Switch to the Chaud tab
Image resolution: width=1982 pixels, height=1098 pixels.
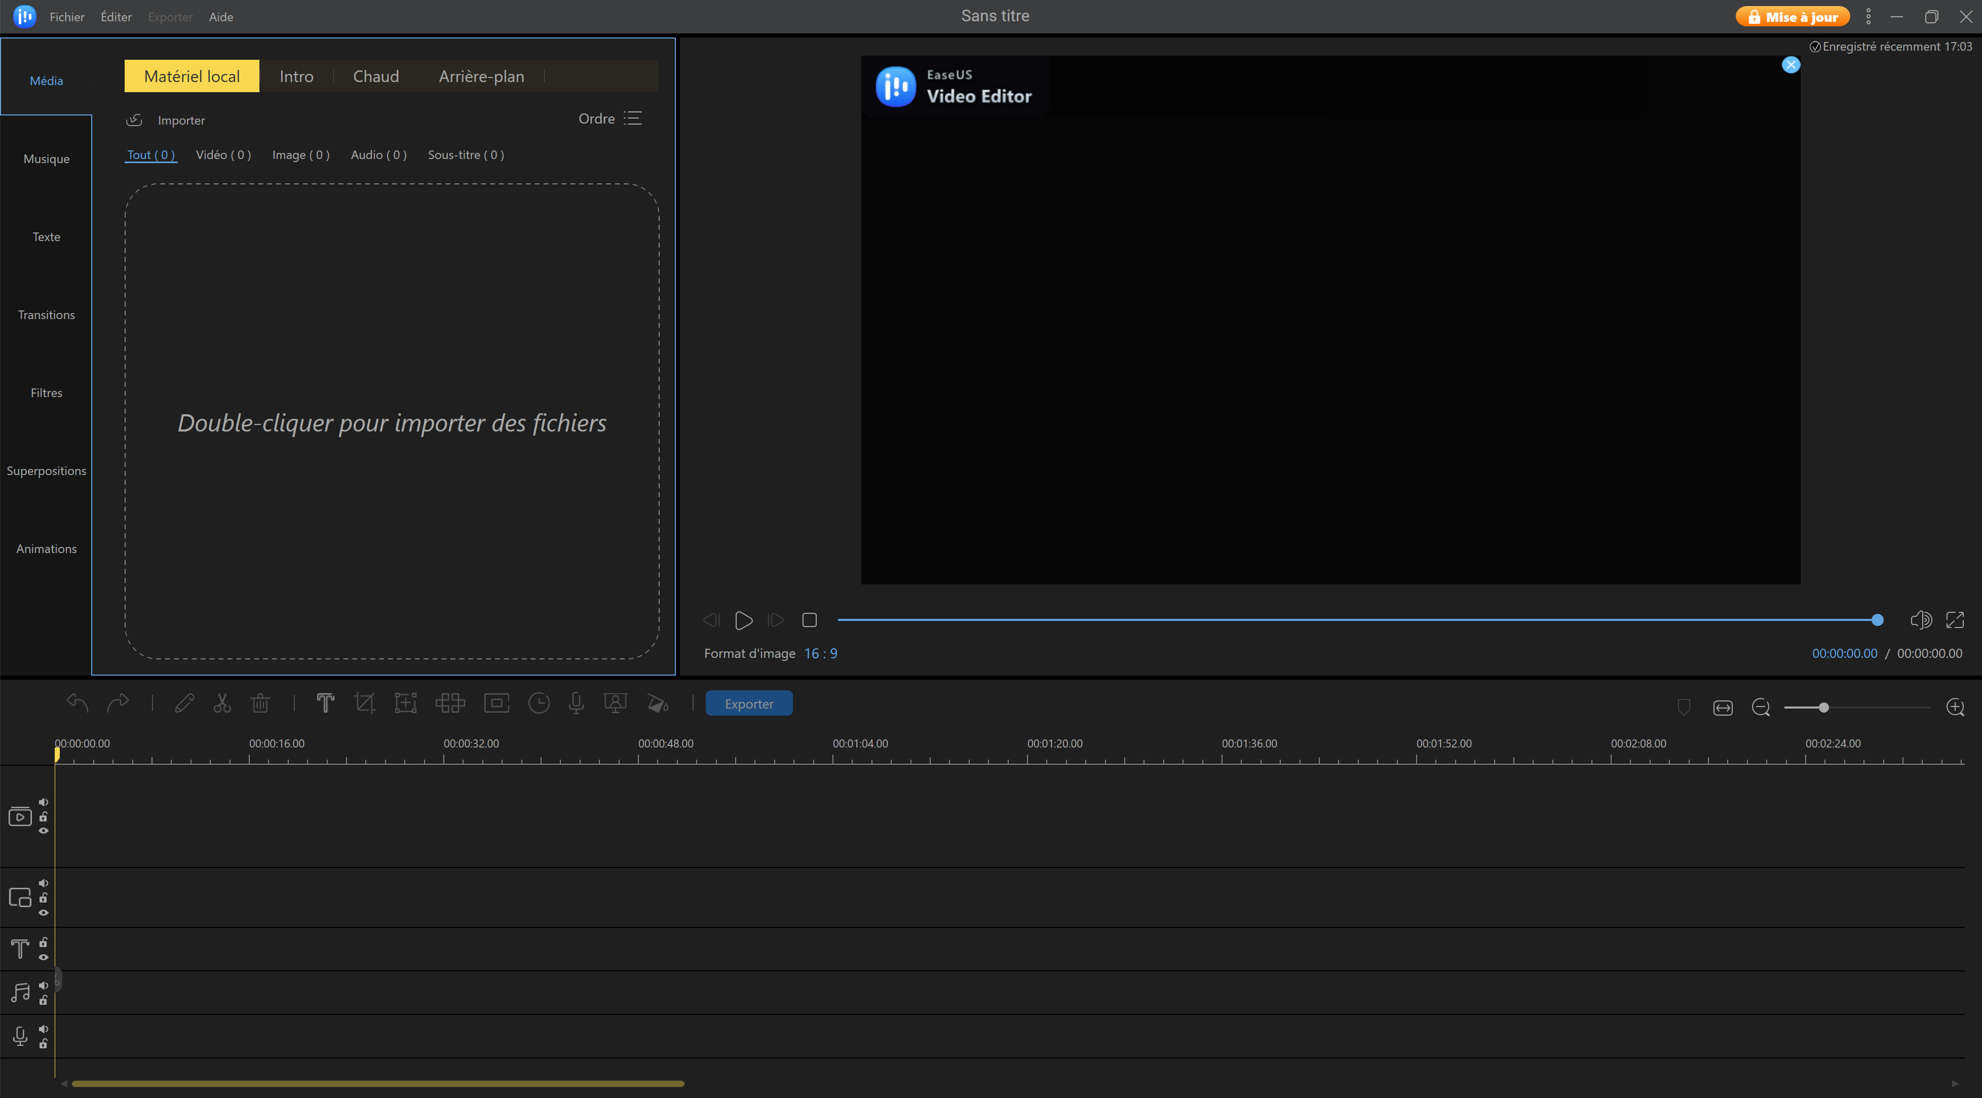(x=376, y=76)
